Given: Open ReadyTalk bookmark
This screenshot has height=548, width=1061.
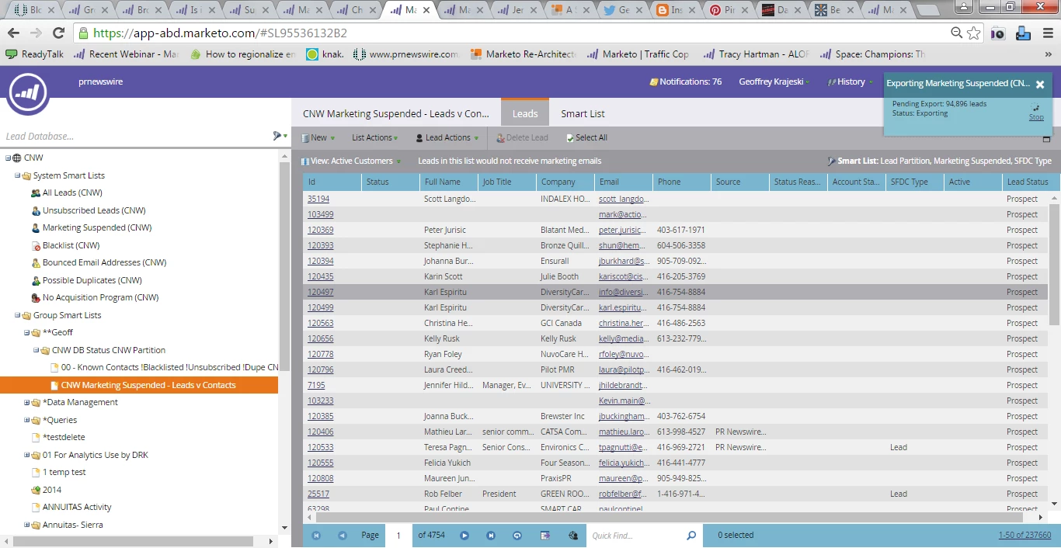Looking at the screenshot, I should tap(34, 54).
